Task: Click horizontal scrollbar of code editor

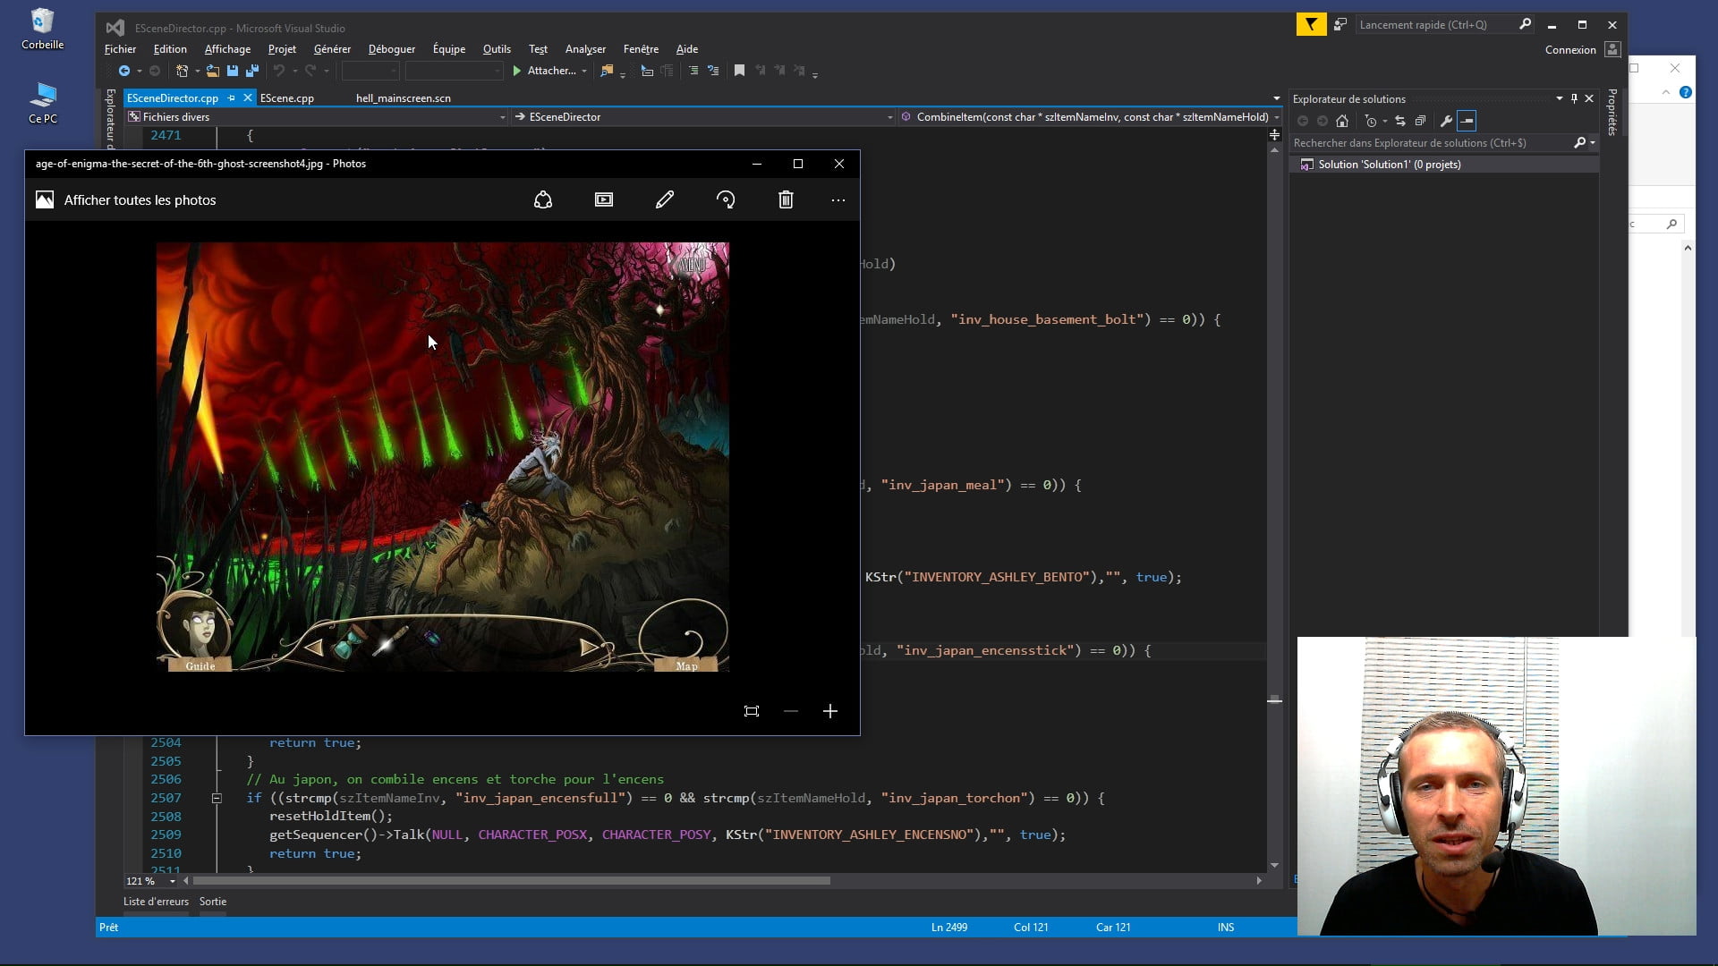Action: tap(511, 881)
